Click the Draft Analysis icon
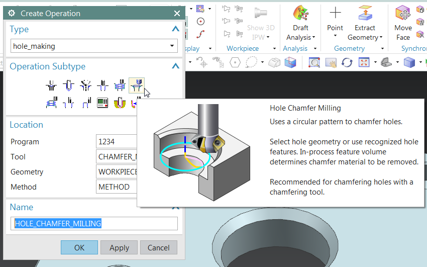427x267 pixels. [300, 13]
